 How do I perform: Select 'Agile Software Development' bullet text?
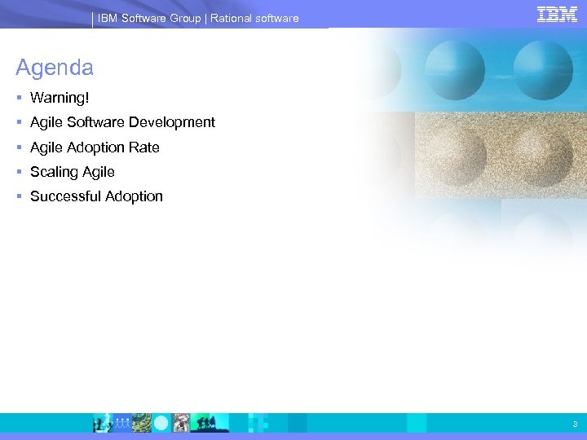coord(122,122)
